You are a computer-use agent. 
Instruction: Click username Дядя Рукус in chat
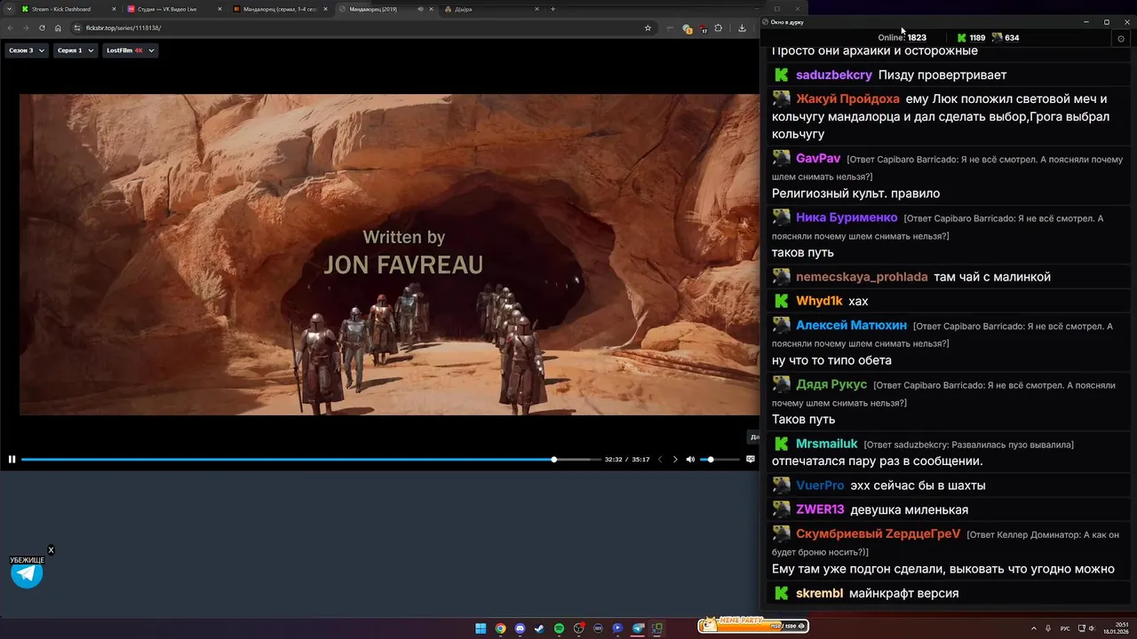click(831, 384)
